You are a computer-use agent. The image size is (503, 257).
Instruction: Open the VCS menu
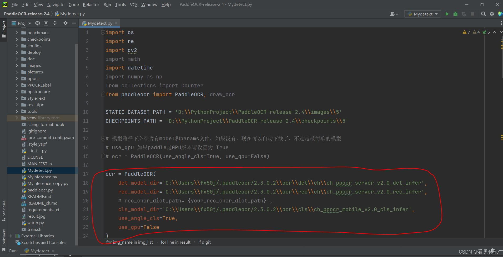click(x=134, y=4)
